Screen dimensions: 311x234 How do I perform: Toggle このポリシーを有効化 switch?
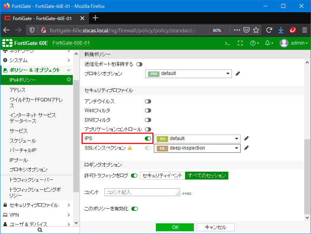coord(135,209)
